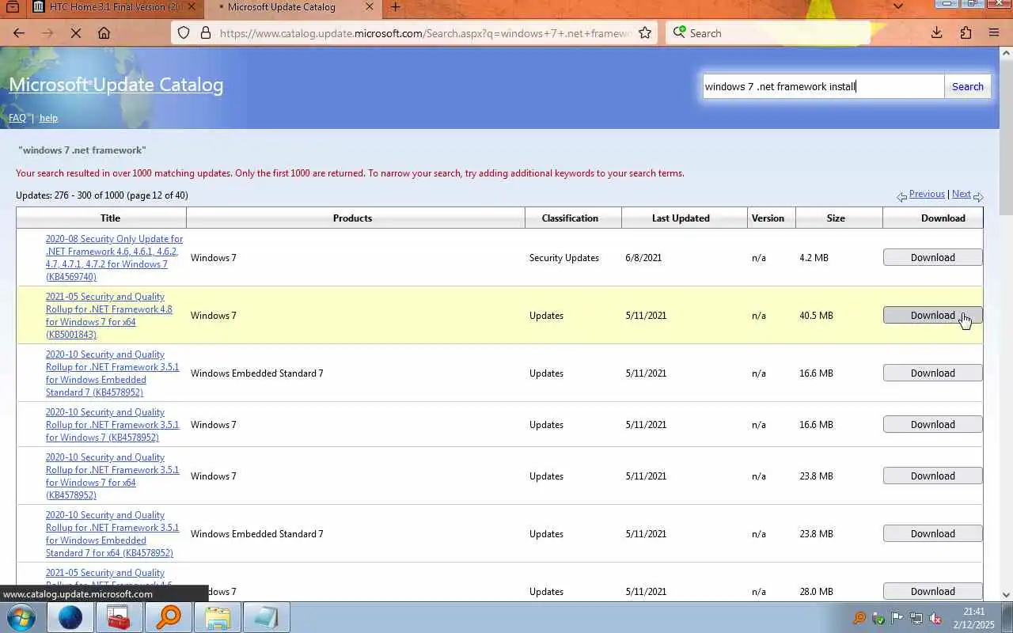Open the browser home page

coord(104,33)
